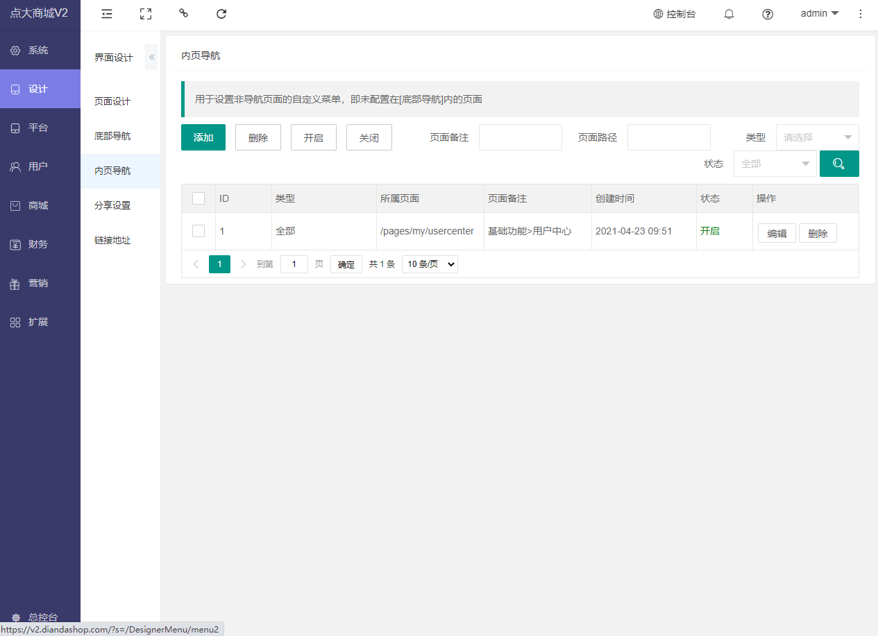This screenshot has height=636, width=878.
Task: Go to the 商城 sidebar section
Action: [x=38, y=205]
